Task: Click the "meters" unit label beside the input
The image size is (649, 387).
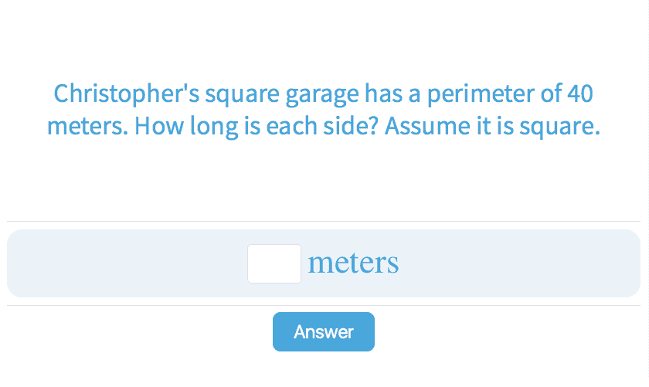Action: [353, 263]
